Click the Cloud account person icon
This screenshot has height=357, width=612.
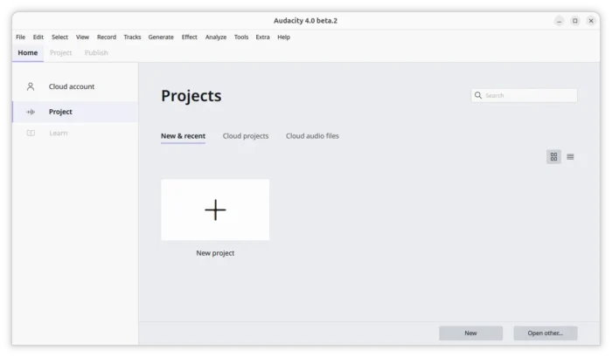[31, 86]
